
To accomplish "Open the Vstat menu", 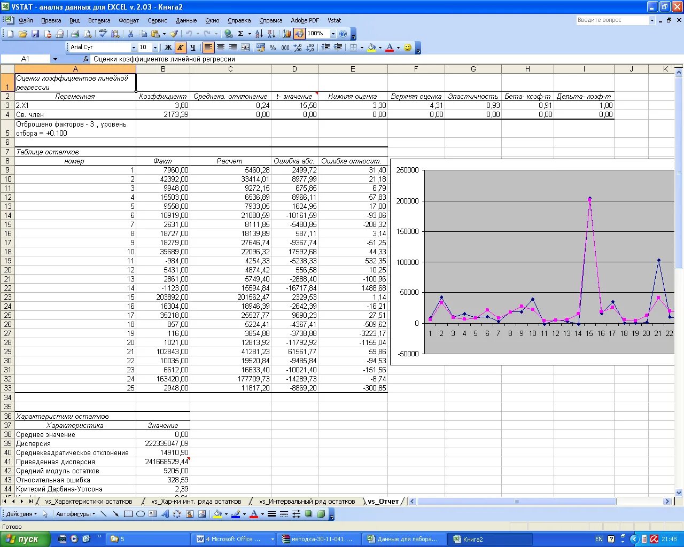I will tap(335, 20).
